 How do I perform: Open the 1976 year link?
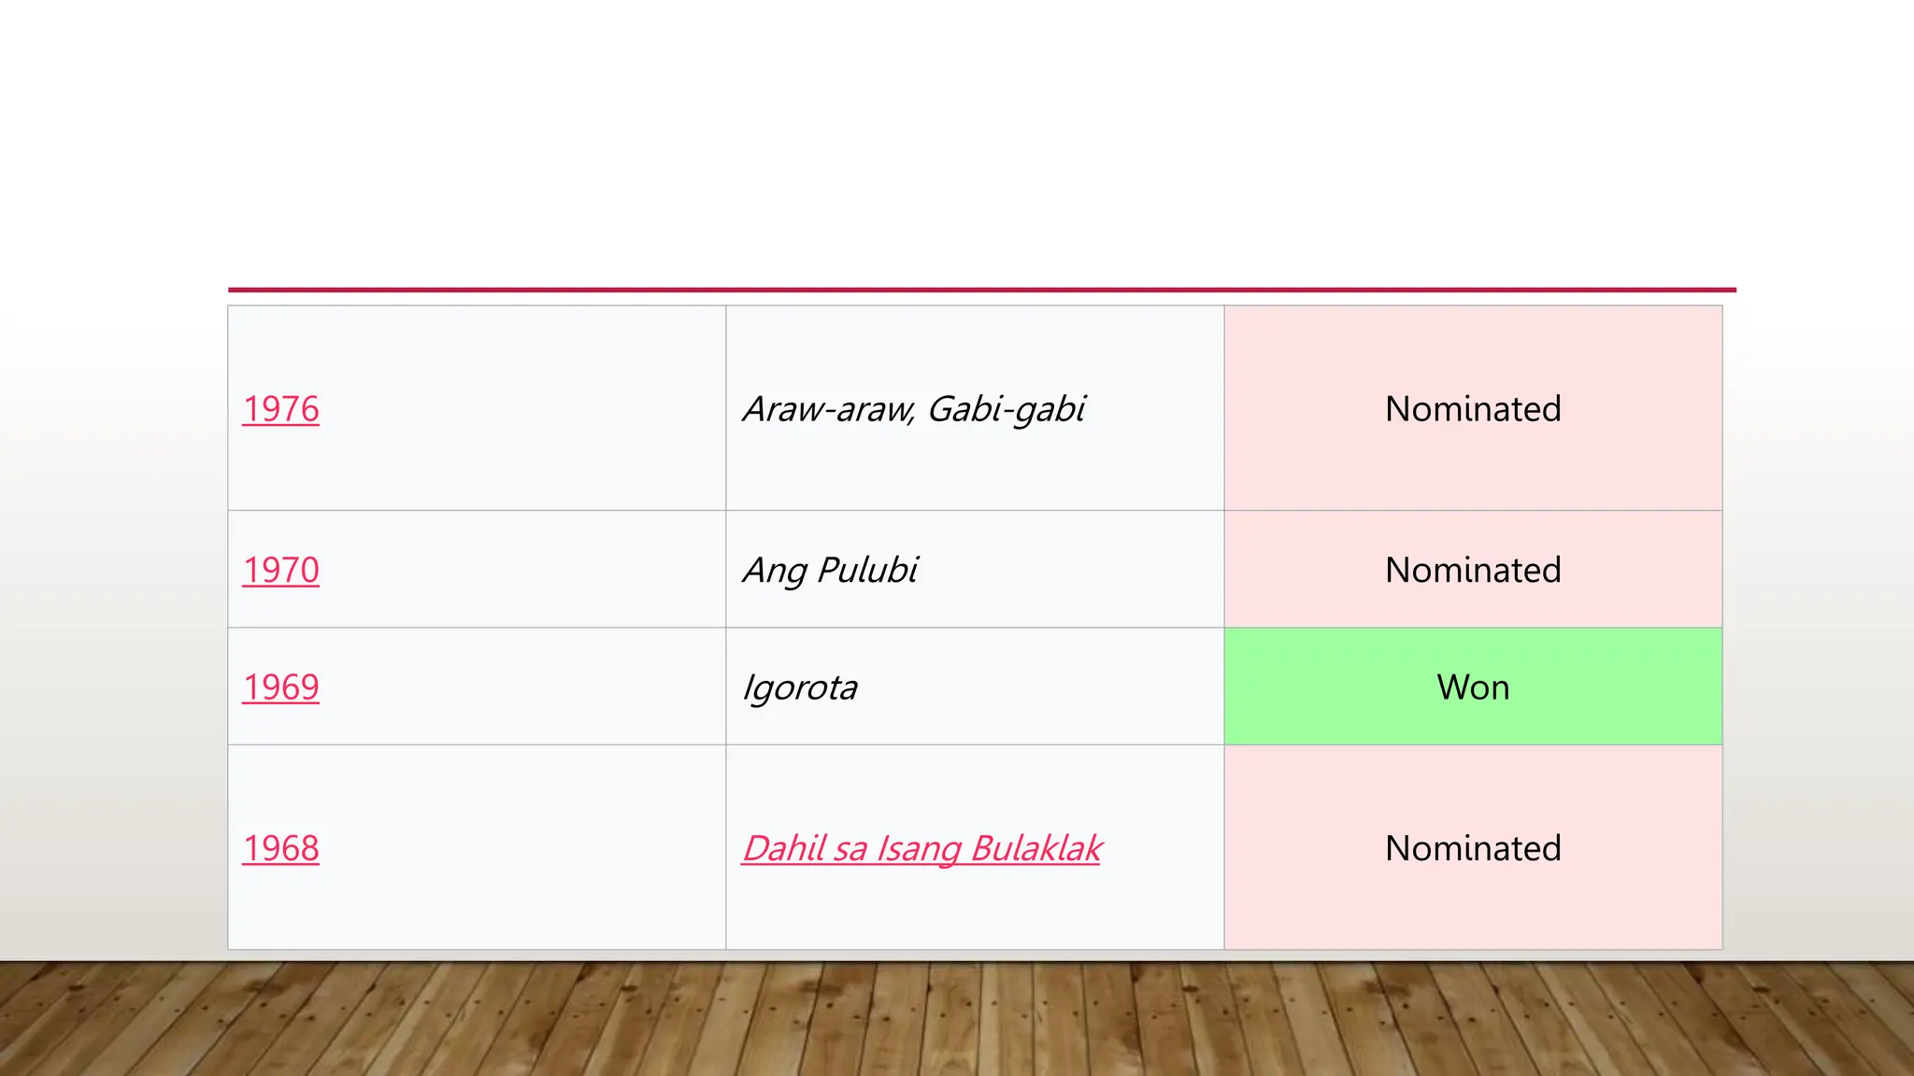(280, 409)
